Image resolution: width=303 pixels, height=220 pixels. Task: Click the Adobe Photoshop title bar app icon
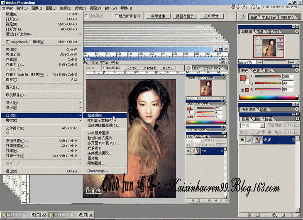(x=3, y=2)
